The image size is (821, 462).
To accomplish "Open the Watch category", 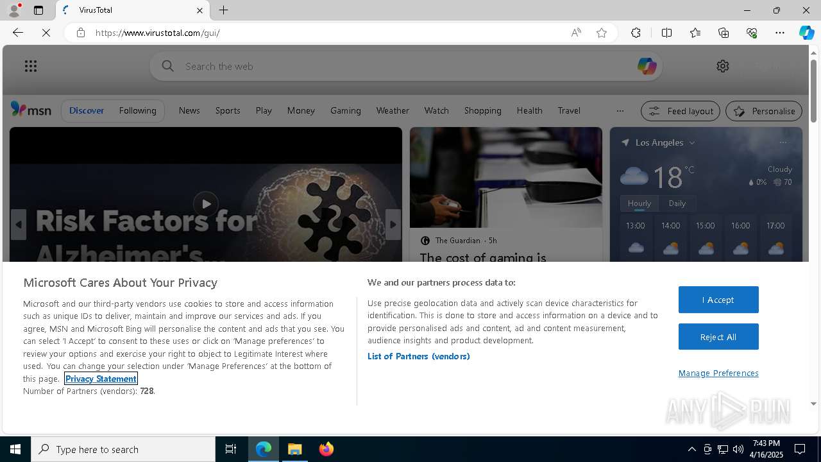I will coord(437,110).
